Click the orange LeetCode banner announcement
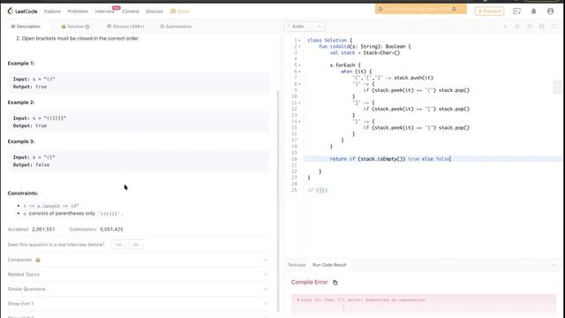The height and width of the screenshot is (318, 565). pyautogui.click(x=420, y=9)
